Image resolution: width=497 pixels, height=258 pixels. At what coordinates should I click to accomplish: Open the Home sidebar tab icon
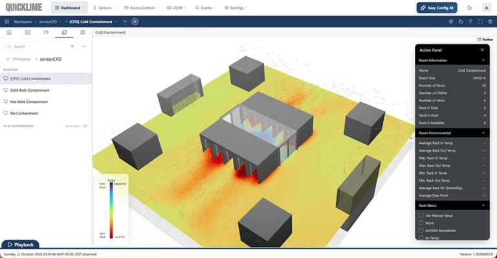pos(9,32)
